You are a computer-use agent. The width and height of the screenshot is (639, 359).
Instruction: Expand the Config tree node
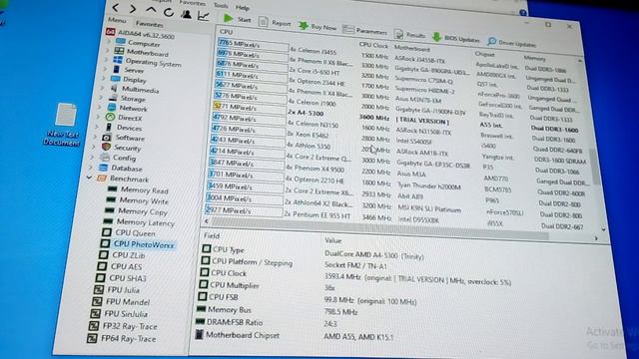[93, 157]
